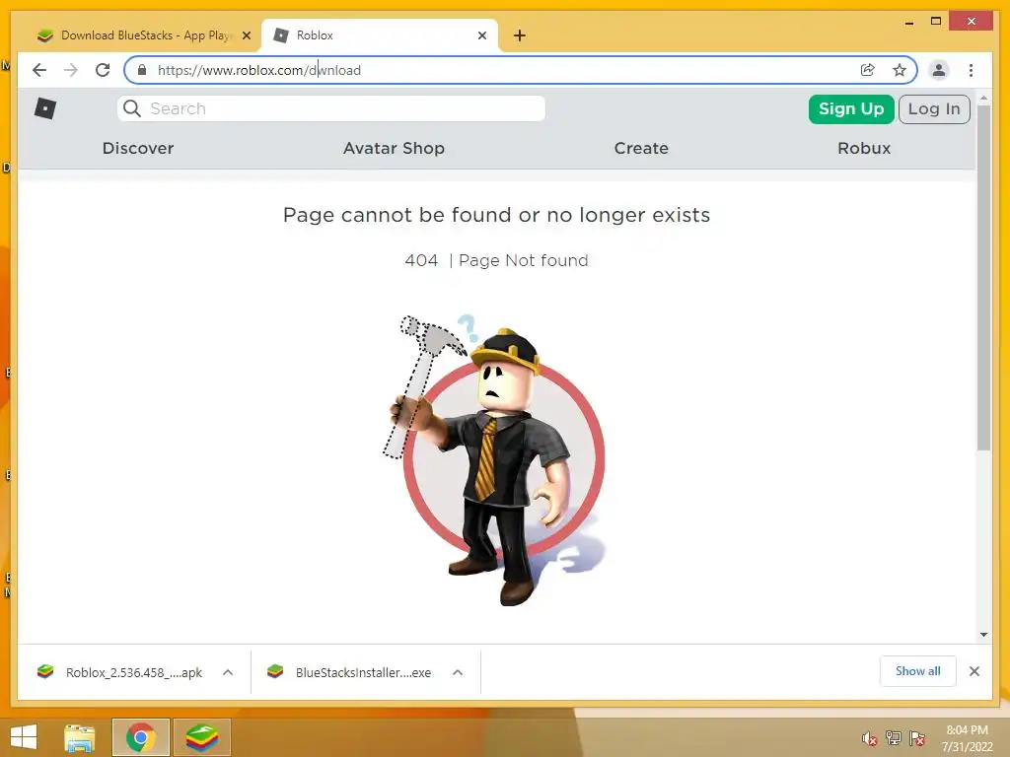Go back with the browser back arrow
The height and width of the screenshot is (757, 1010).
pos(39,70)
